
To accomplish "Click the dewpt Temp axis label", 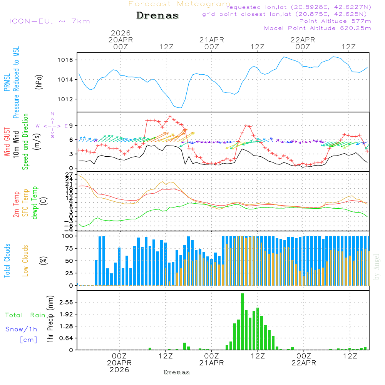I will [35, 203].
